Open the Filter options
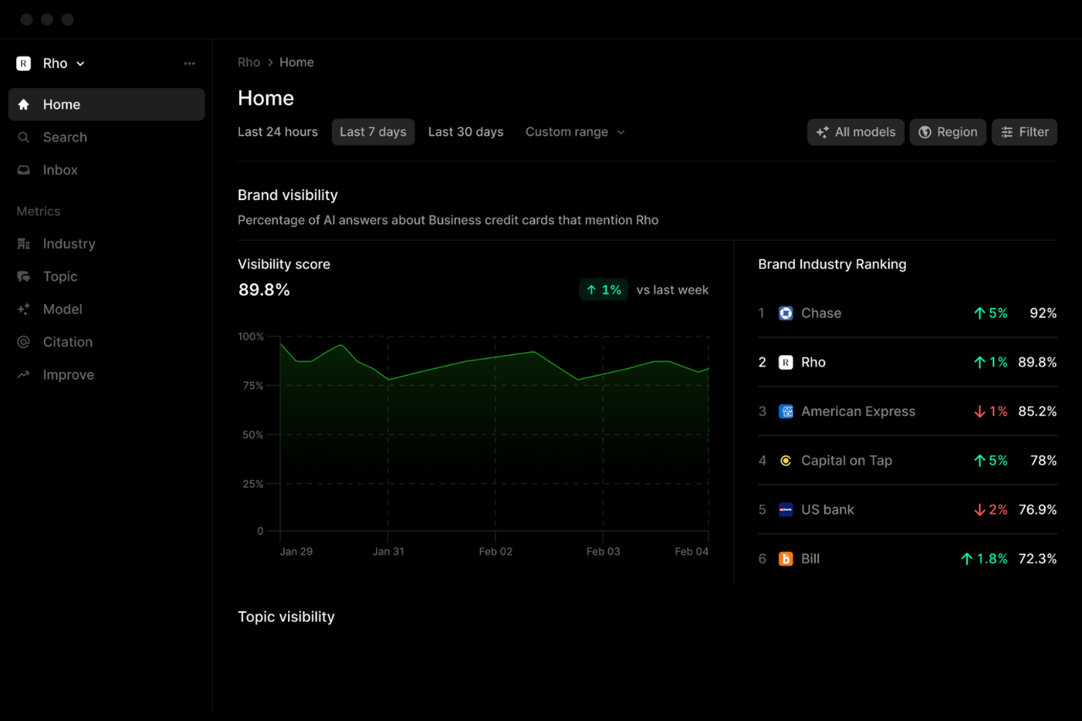Image resolution: width=1082 pixels, height=721 pixels. (1024, 132)
